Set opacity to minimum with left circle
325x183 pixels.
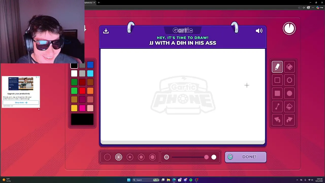coord(167,157)
